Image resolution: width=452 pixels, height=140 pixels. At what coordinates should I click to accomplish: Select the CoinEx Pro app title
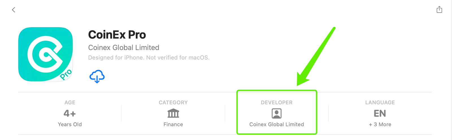[117, 35]
